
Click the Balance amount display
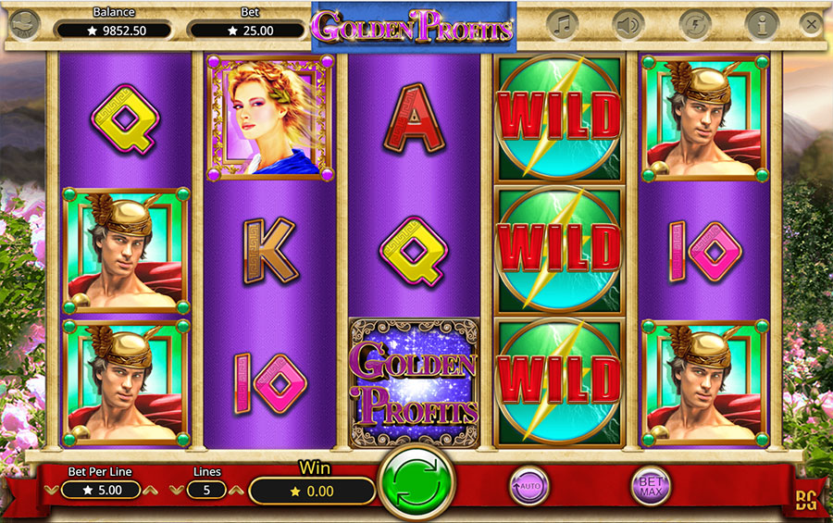(114, 31)
